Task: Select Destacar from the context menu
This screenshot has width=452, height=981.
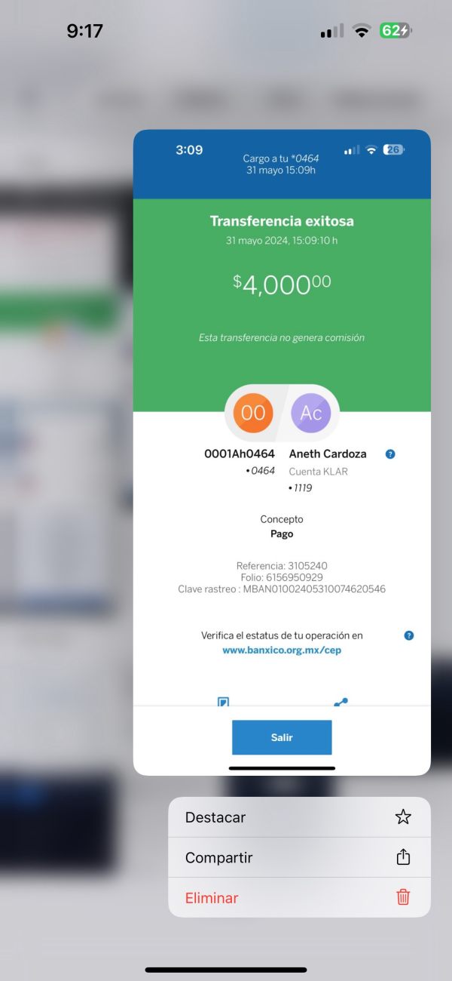Action: (299, 817)
